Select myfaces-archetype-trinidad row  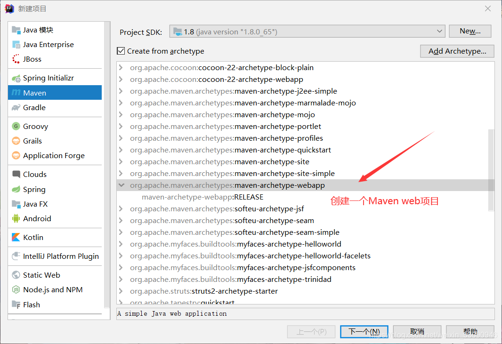(x=306, y=280)
